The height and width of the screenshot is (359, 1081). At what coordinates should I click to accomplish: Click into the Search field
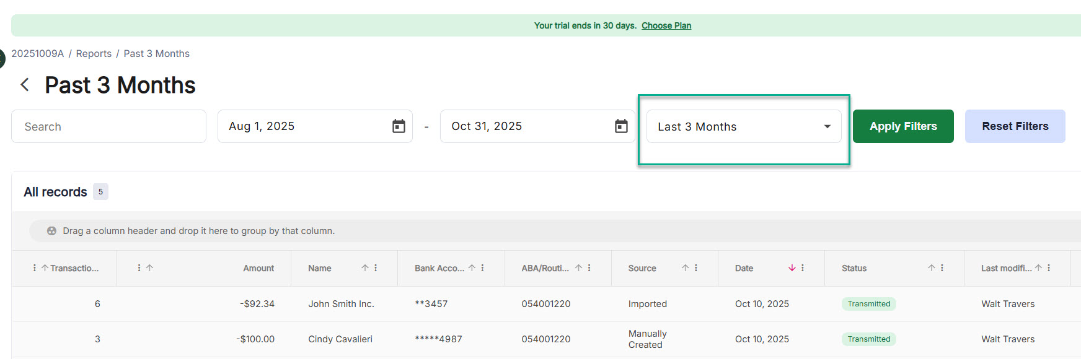click(108, 126)
